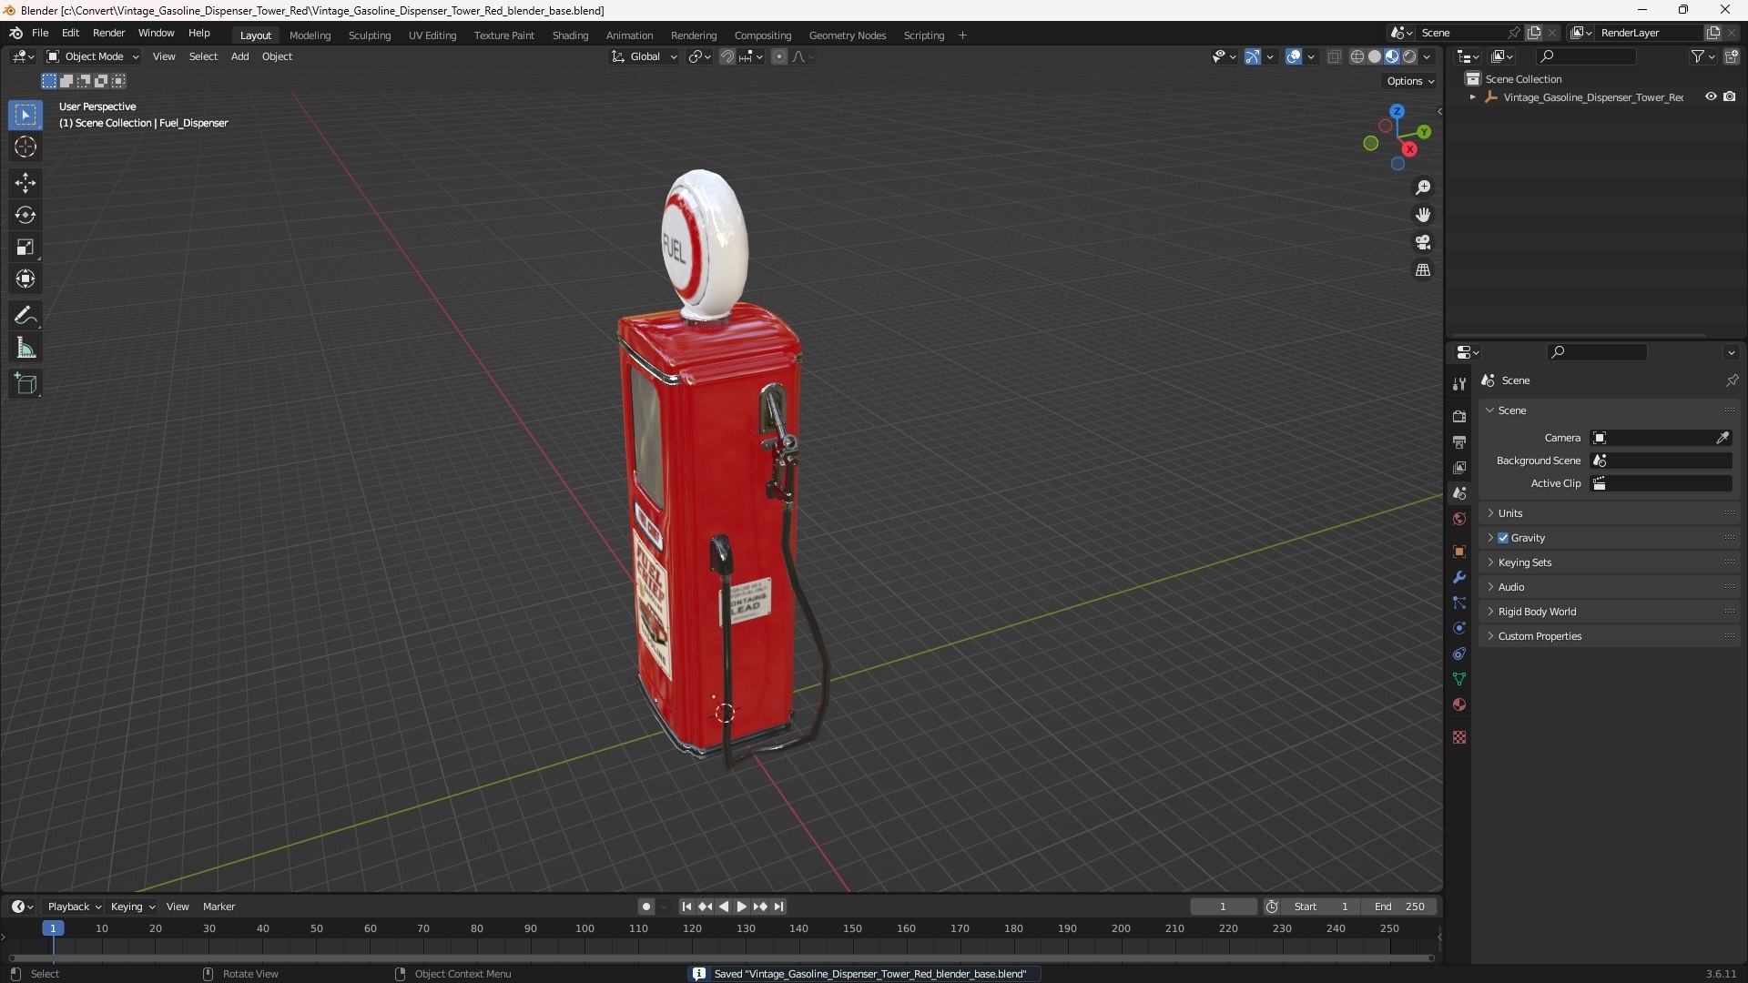The width and height of the screenshot is (1748, 983).
Task: Switch to the Shading workspace tab
Action: tap(570, 35)
